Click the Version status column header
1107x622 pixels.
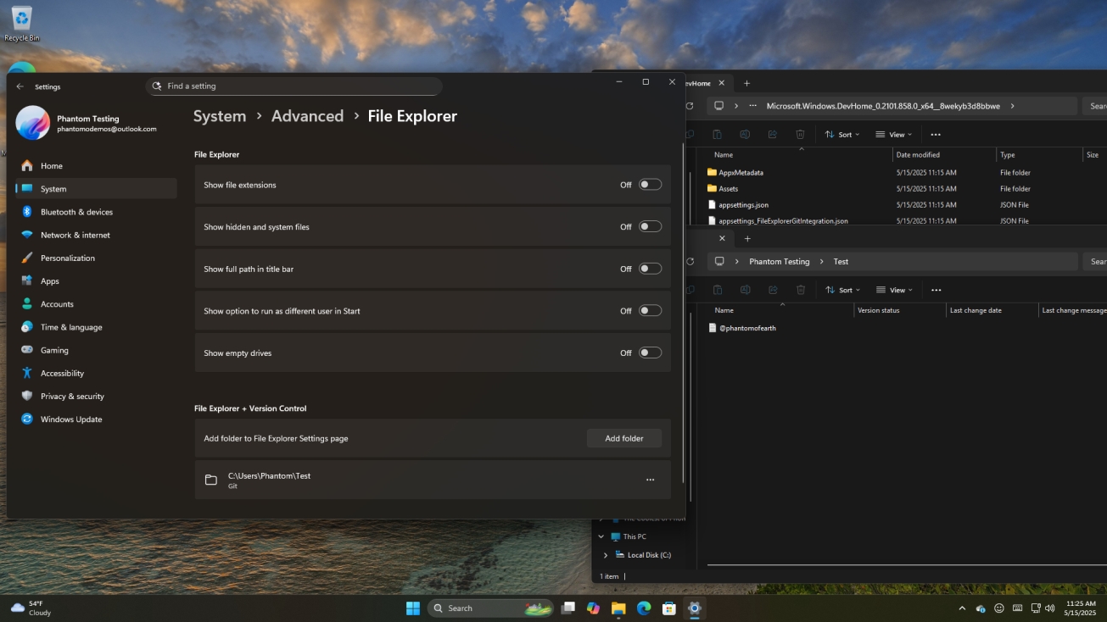pyautogui.click(x=899, y=310)
